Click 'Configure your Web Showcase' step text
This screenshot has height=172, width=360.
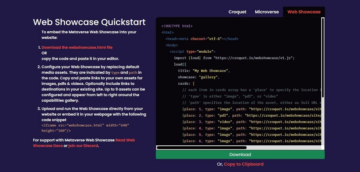[93, 84]
